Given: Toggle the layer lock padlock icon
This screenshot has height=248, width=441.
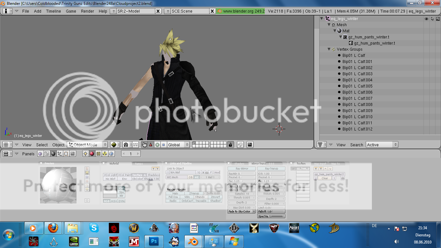Looking at the screenshot, I should [x=230, y=145].
